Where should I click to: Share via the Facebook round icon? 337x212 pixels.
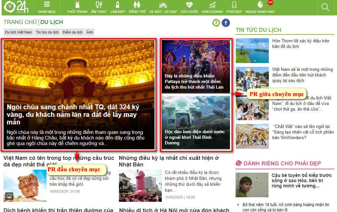tap(226, 23)
